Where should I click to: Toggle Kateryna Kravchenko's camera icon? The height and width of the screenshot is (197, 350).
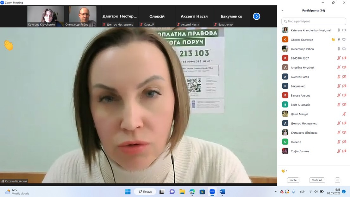coord(344,30)
